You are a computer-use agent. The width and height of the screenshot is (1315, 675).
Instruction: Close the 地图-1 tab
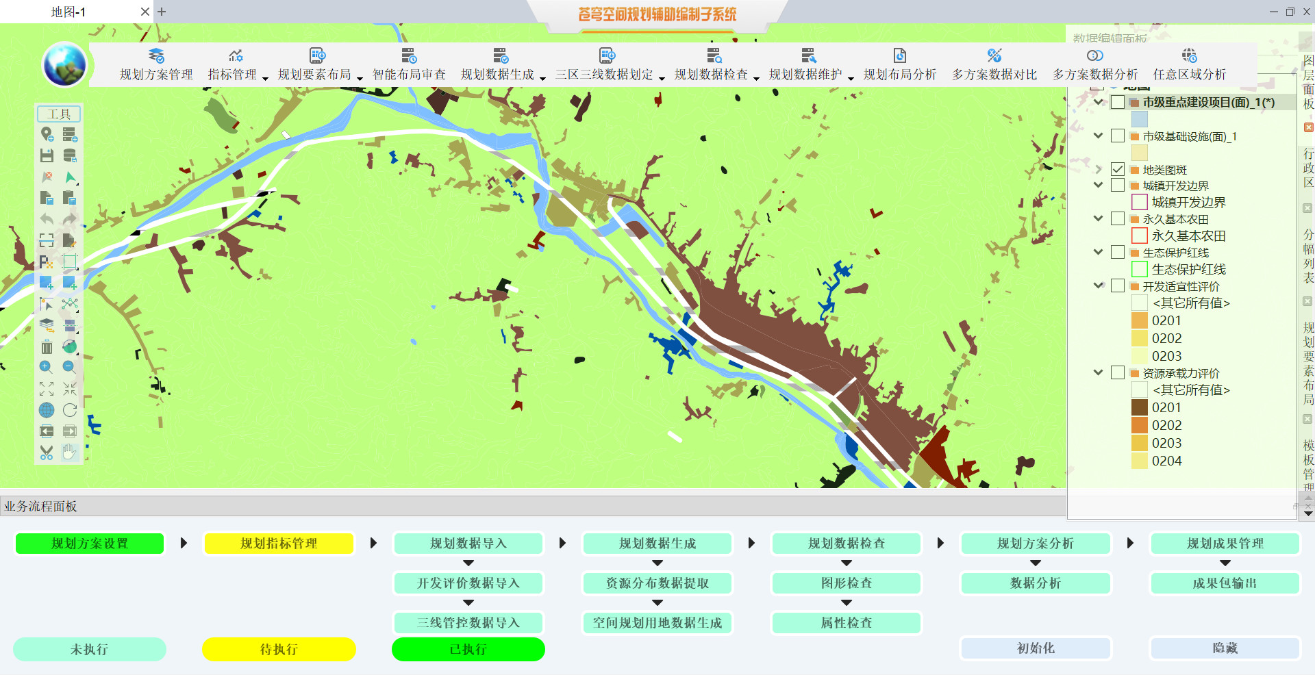click(145, 12)
